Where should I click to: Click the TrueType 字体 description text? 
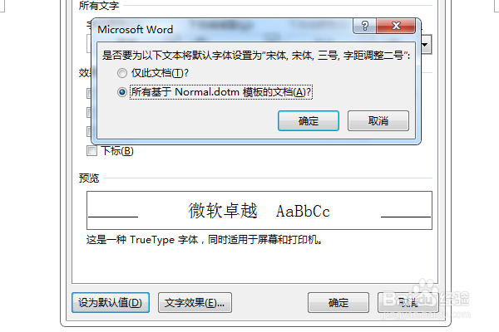click(x=204, y=240)
